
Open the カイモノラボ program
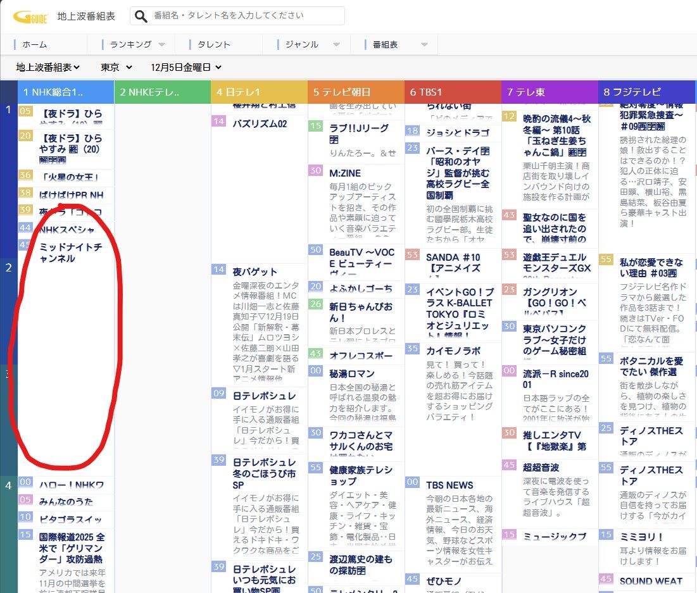pyautogui.click(x=453, y=351)
